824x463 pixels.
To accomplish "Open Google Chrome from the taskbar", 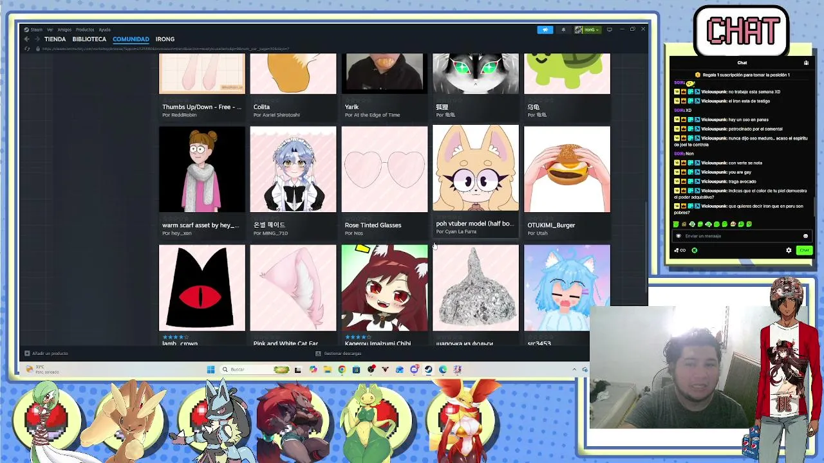I will 342,369.
